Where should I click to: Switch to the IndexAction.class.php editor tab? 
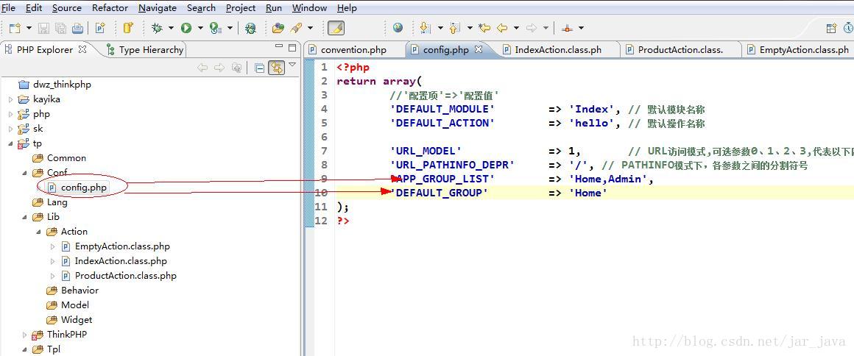point(558,49)
